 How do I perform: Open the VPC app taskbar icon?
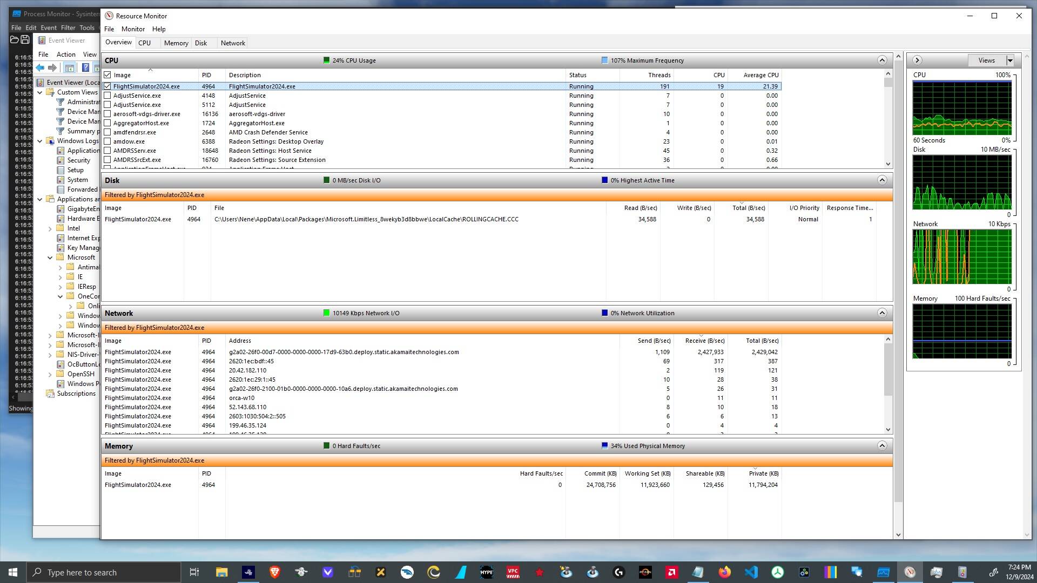(x=513, y=572)
